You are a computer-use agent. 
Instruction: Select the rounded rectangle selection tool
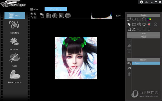pyautogui.click(x=144, y=24)
